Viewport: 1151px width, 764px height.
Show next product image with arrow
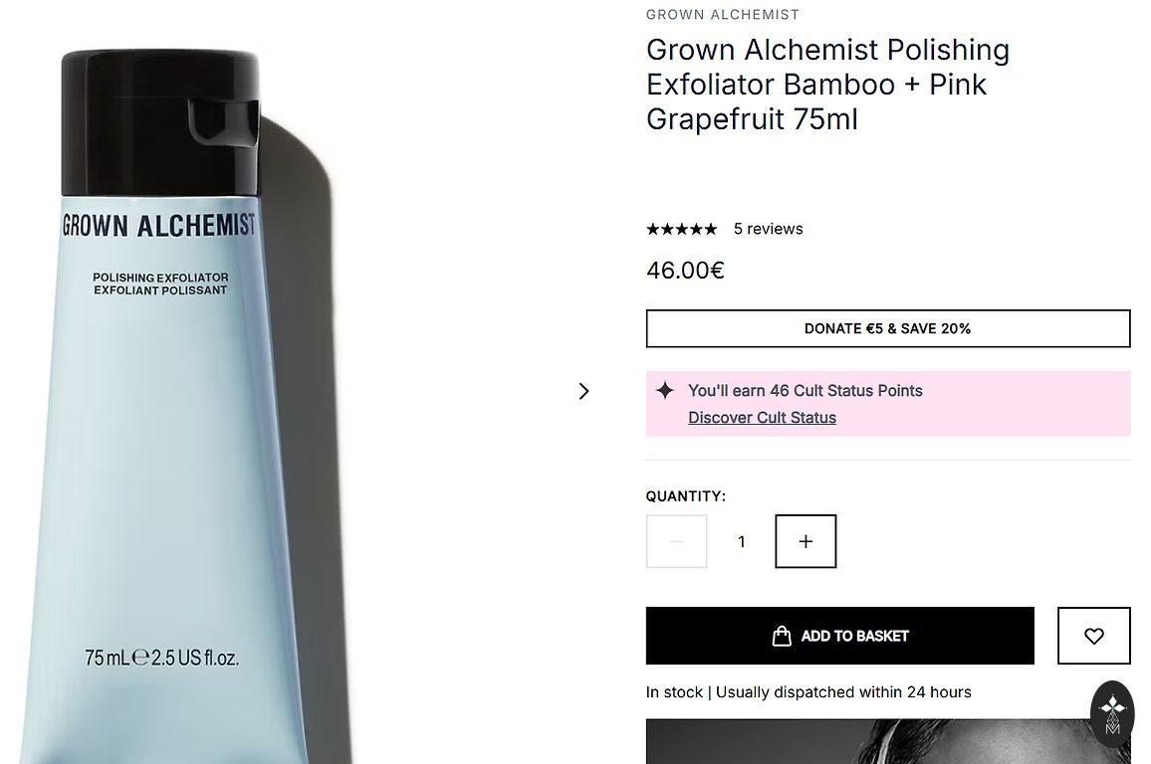click(x=584, y=391)
